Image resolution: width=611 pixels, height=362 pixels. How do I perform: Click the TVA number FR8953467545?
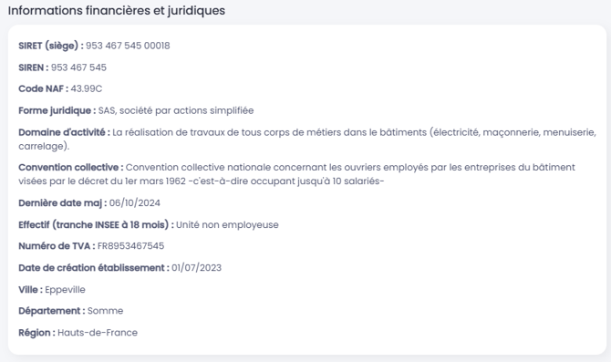[130, 246]
